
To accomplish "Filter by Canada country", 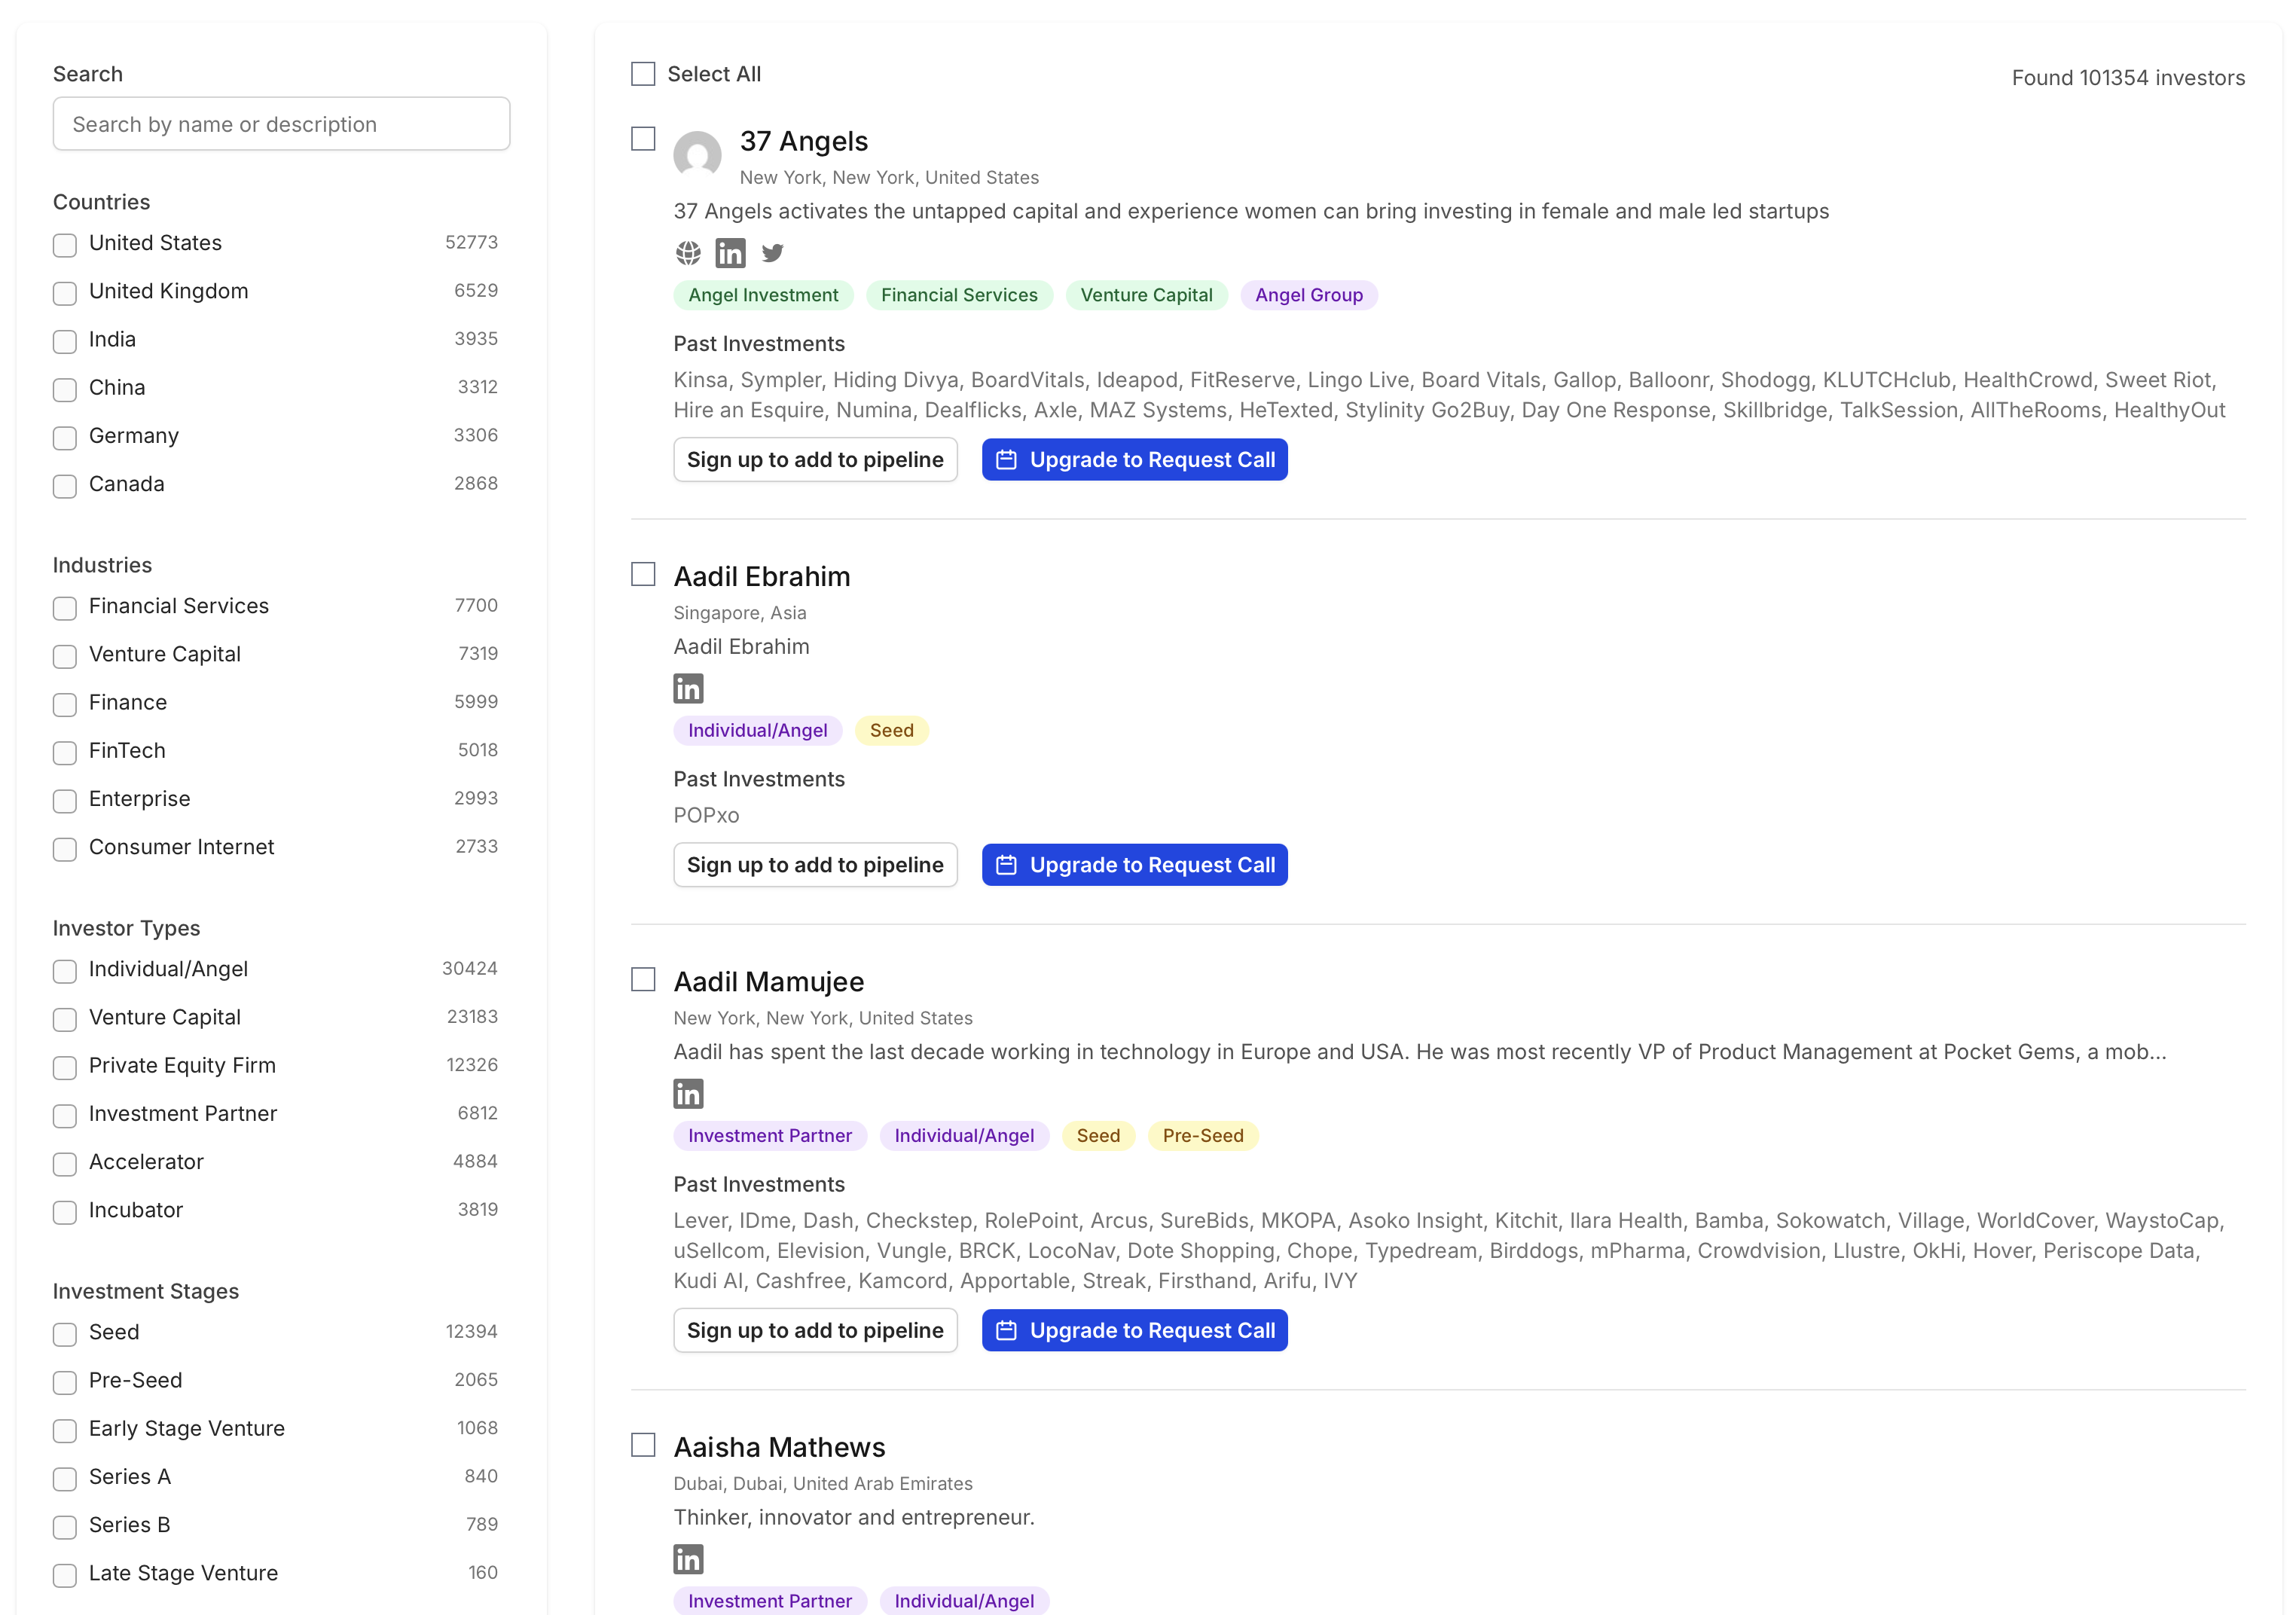I will (x=65, y=485).
